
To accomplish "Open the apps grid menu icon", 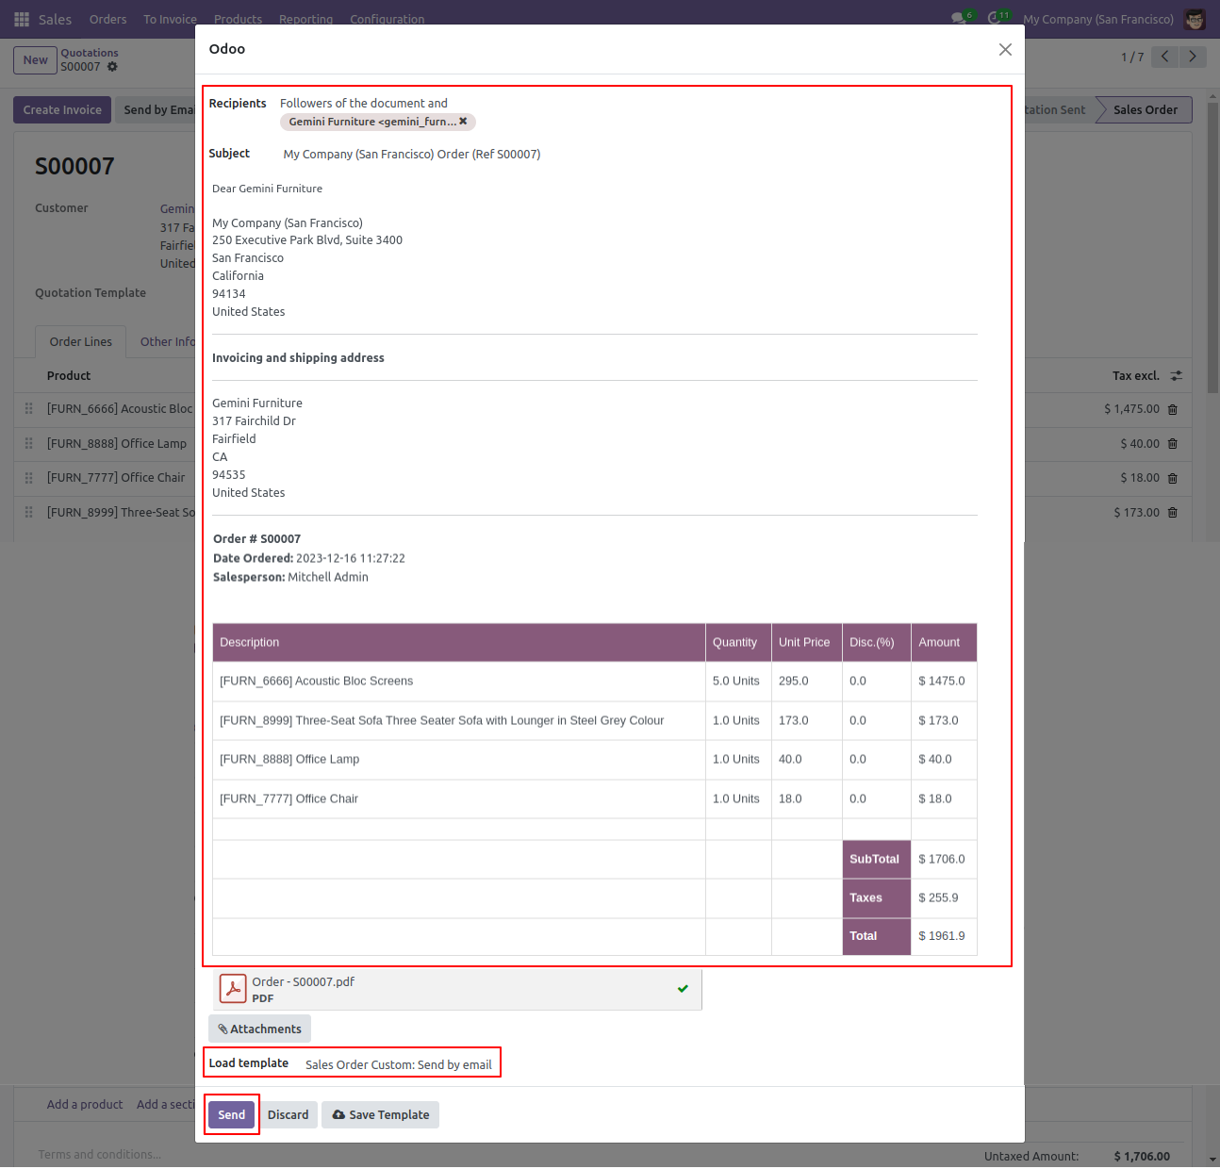I will tap(22, 19).
